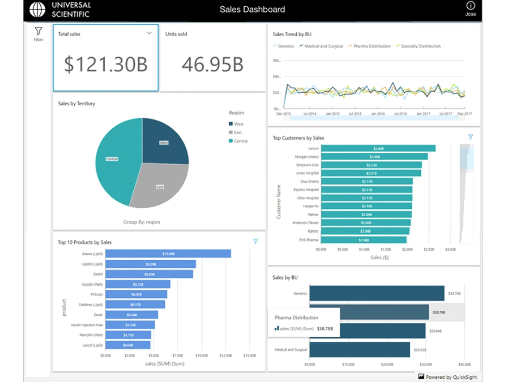
Task: Click the Top 10 Products by Sales title
Action: click(84, 242)
